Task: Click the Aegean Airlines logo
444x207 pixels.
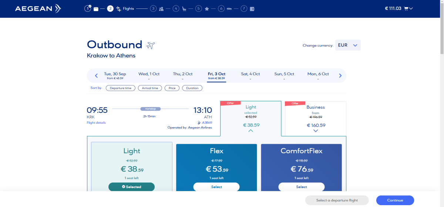Action: (x=38, y=8)
